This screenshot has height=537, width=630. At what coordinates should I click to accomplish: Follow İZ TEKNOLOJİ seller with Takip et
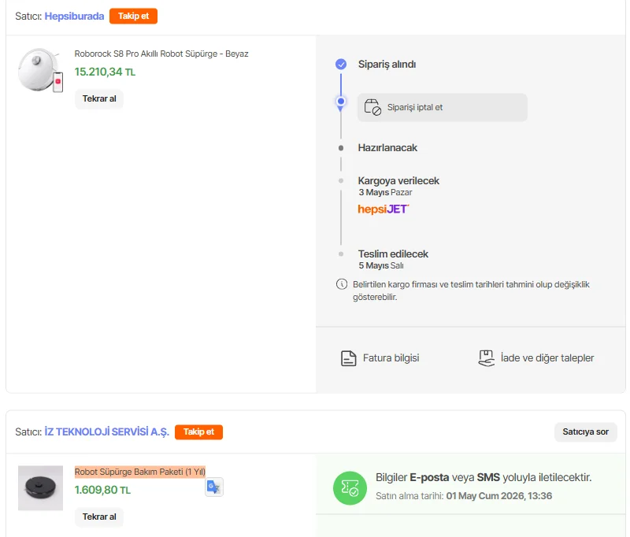click(198, 431)
